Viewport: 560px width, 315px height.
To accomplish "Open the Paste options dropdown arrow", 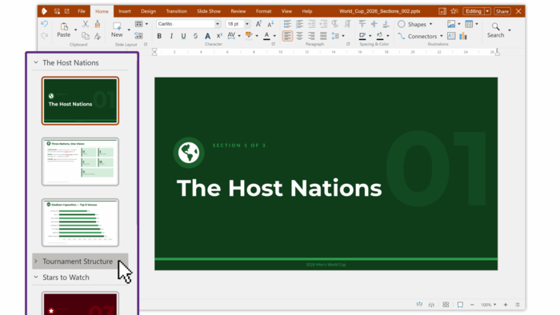I will coord(75,30).
